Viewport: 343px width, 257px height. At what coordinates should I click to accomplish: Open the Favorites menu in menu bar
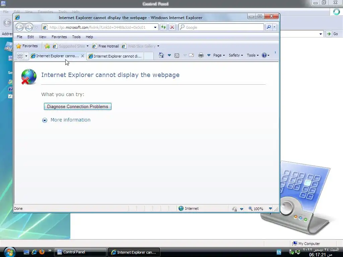[59, 37]
